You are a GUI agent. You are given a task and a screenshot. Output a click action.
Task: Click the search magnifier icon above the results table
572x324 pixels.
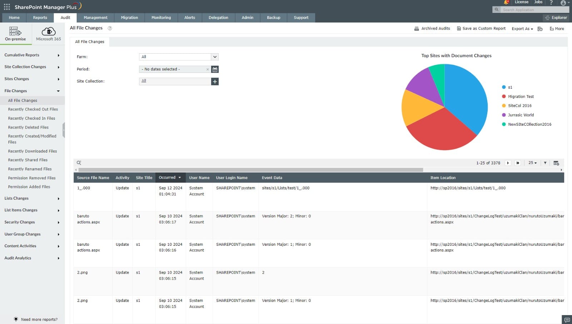[x=79, y=163]
